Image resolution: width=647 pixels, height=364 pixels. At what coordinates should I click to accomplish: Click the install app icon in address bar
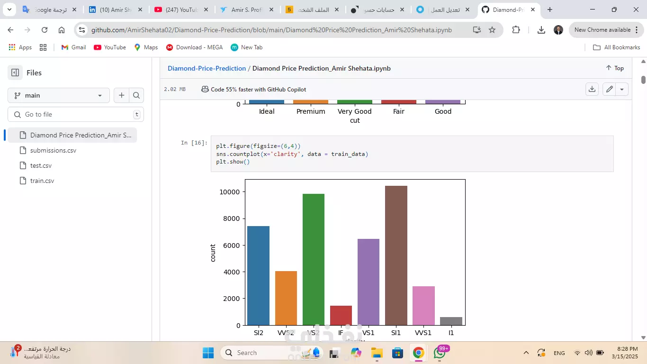477,30
